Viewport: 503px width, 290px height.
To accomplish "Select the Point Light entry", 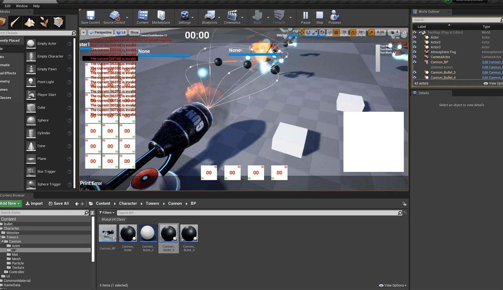I will (x=49, y=82).
